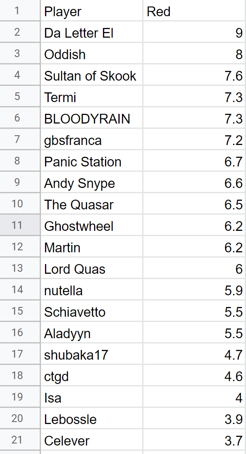Select the nutella cell

click(91, 290)
